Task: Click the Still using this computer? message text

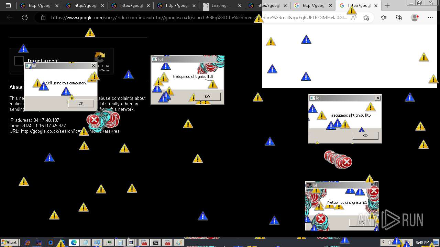Action: tap(66, 83)
